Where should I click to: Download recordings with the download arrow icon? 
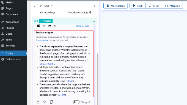(x=35, y=6)
